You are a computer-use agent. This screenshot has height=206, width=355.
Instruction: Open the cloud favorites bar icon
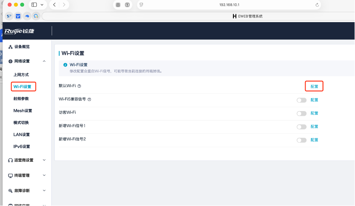(27, 16)
